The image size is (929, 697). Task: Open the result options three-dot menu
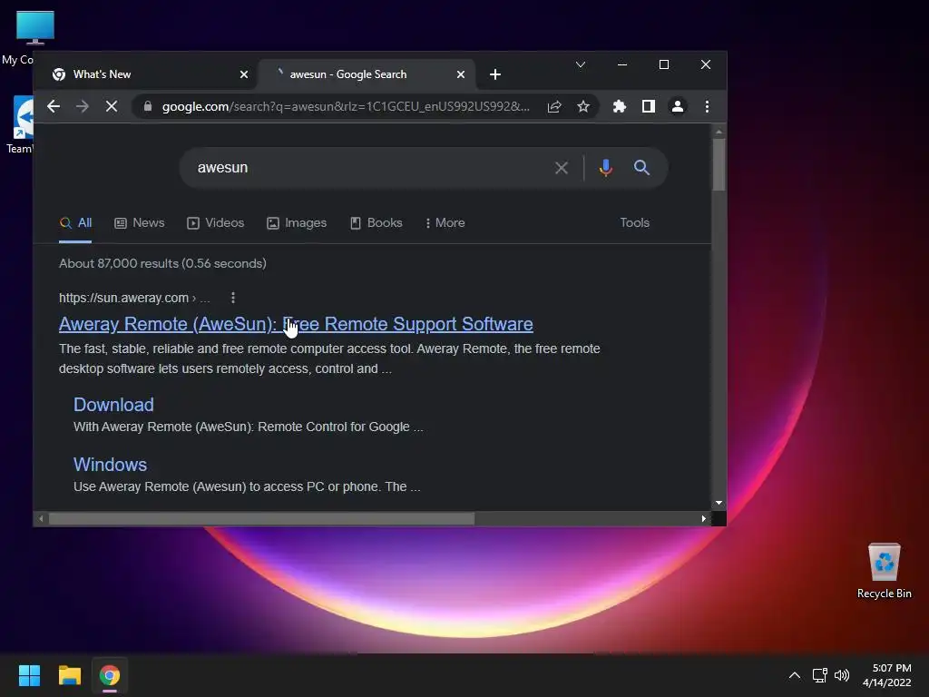click(233, 298)
